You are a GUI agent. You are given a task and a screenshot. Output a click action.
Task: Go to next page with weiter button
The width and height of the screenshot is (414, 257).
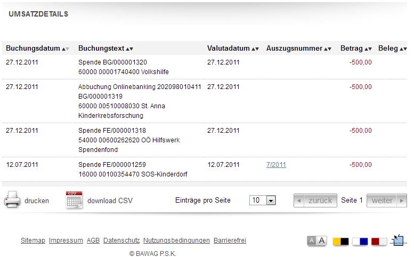click(386, 200)
